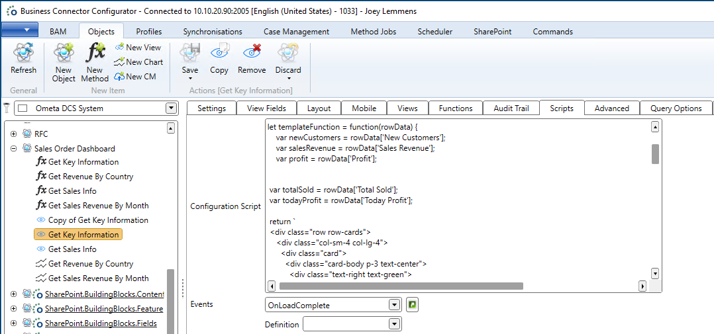This screenshot has width=714, height=334.
Task: Click New View in the ribbon
Action: pos(138,47)
